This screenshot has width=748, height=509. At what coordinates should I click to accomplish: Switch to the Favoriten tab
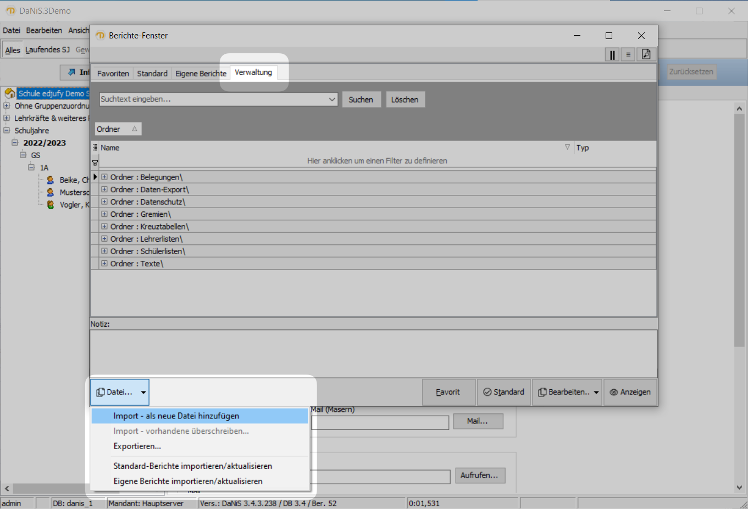click(x=113, y=73)
